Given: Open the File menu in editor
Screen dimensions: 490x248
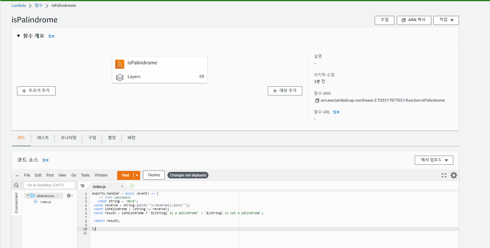Looking at the screenshot, I should [27, 175].
